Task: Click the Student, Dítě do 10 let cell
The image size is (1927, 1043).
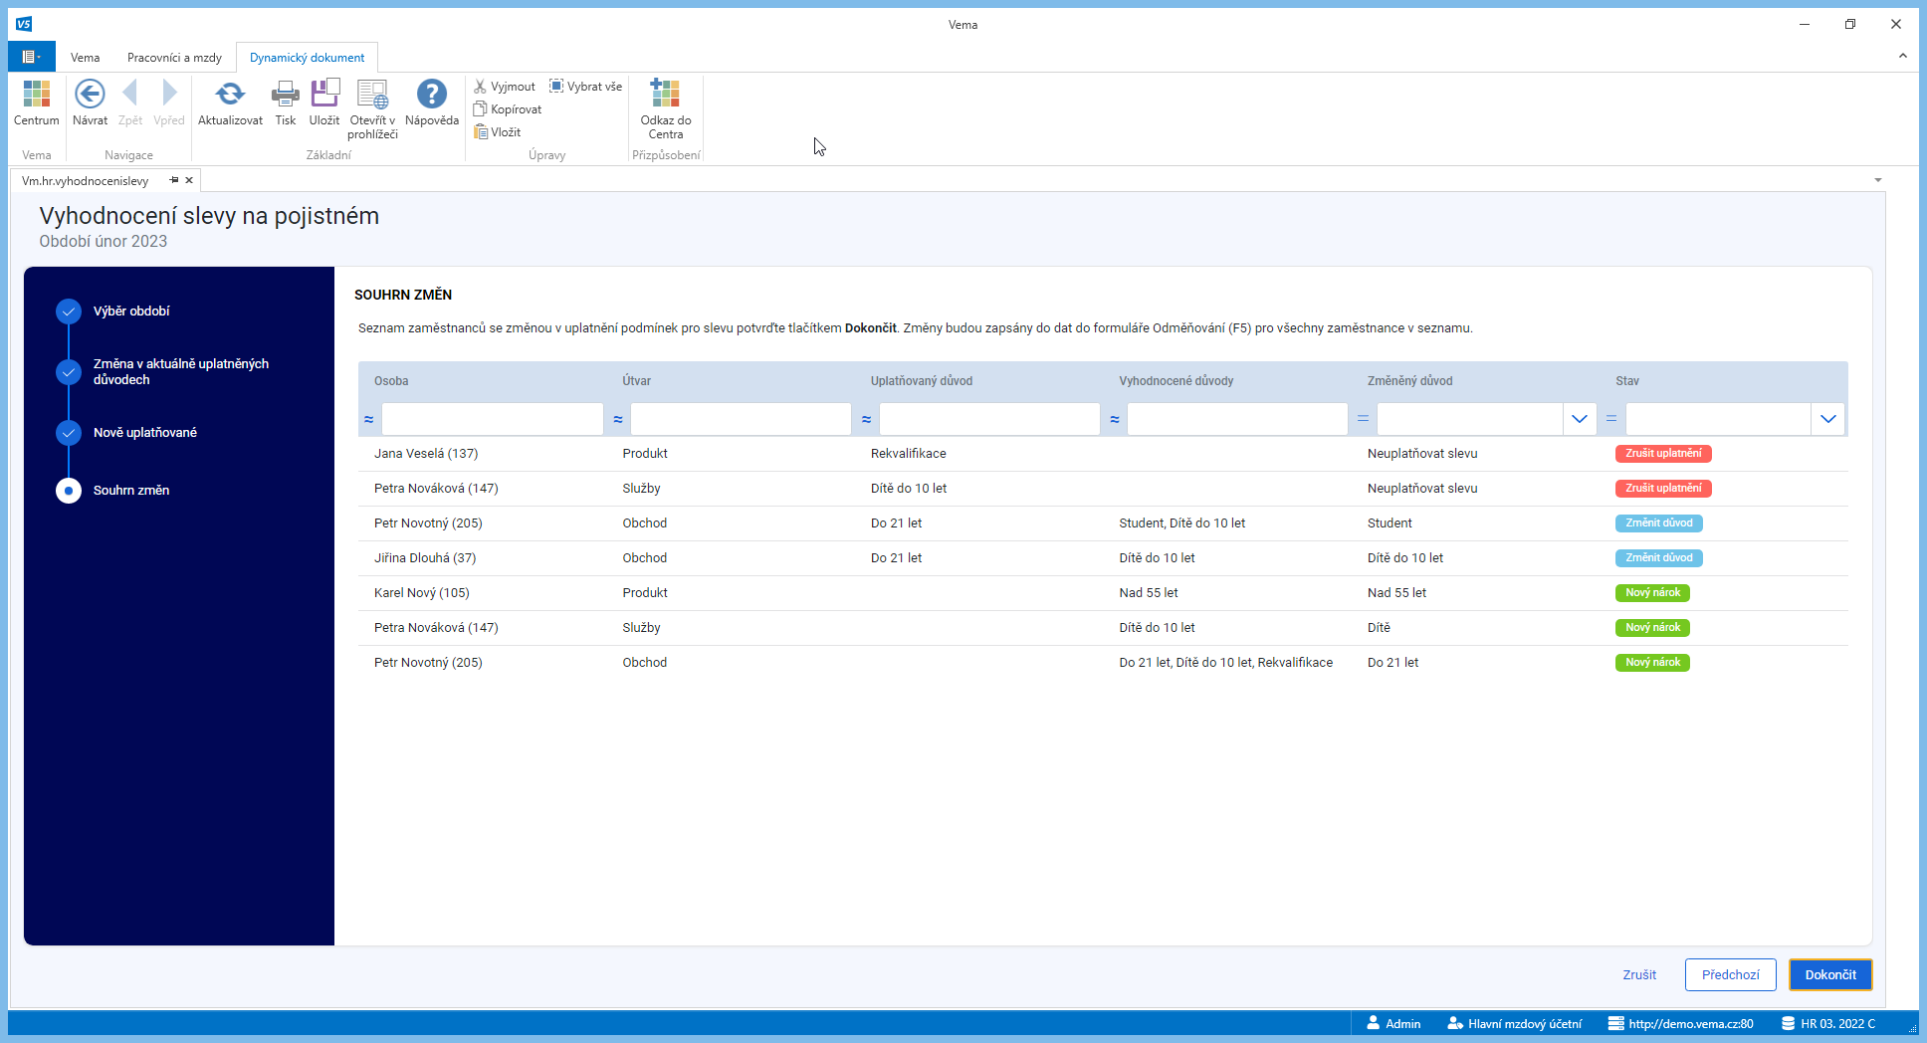Action: (1181, 523)
